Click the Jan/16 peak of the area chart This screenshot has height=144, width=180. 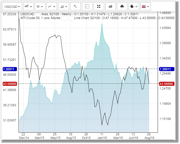(x=102, y=24)
